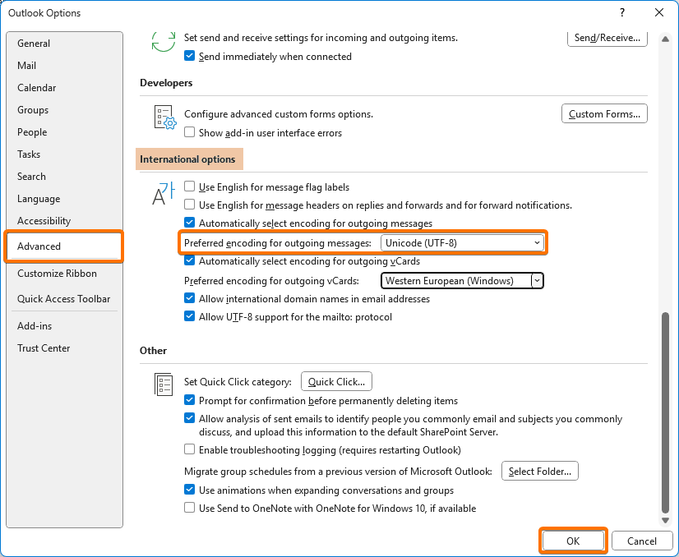Image resolution: width=679 pixels, height=557 pixels.
Task: Enable Show add-in user interface errors
Action: (x=190, y=133)
